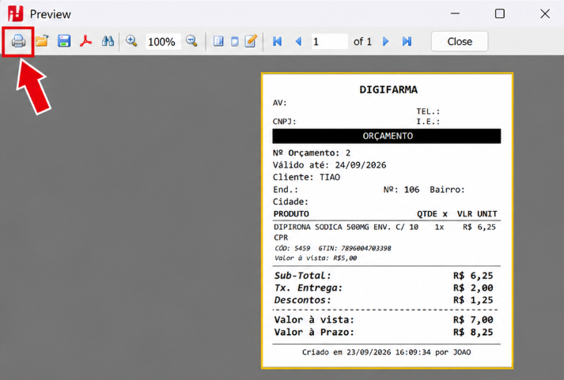
Task: Open page settings icon
Action: click(x=234, y=41)
